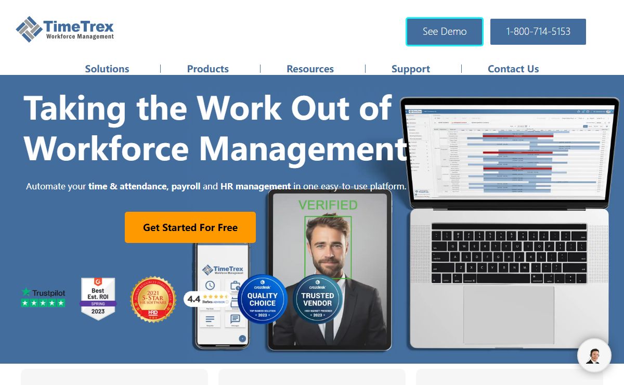The image size is (624, 385).
Task: Click the Crozdesk Quality Choice badge
Action: coord(263,299)
